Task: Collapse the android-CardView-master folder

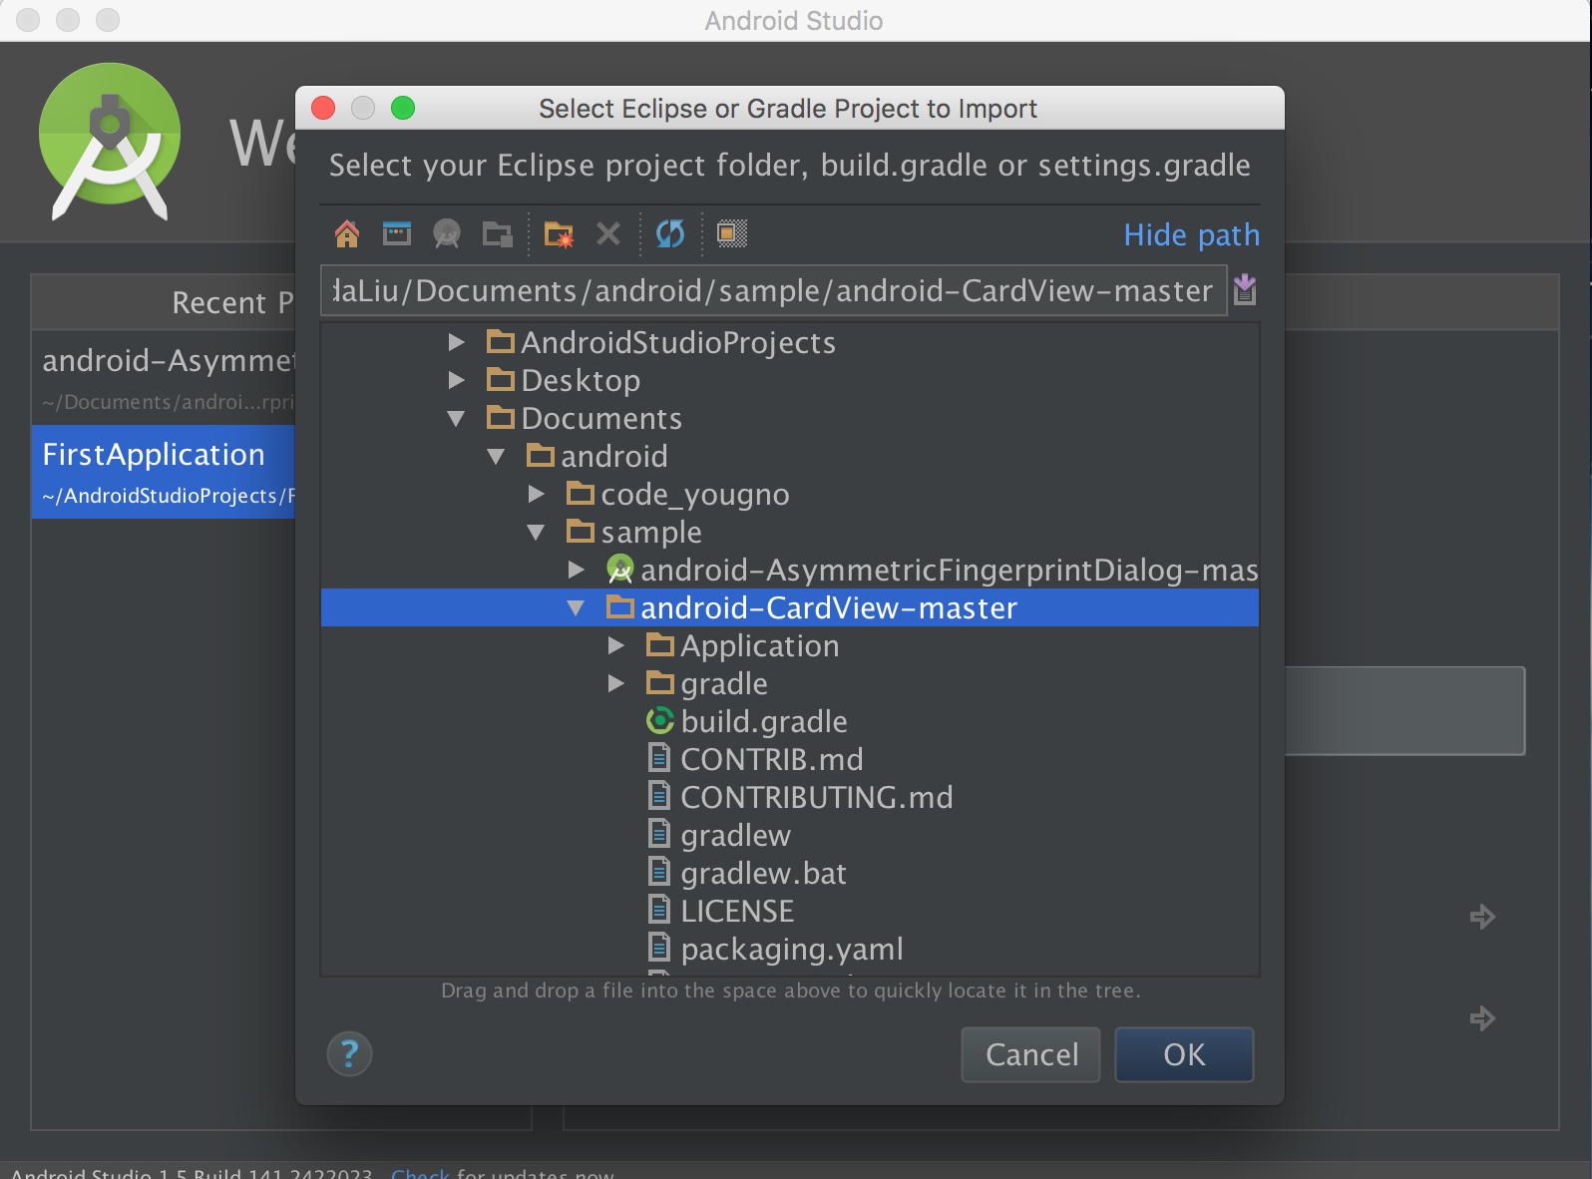Action: point(577,607)
